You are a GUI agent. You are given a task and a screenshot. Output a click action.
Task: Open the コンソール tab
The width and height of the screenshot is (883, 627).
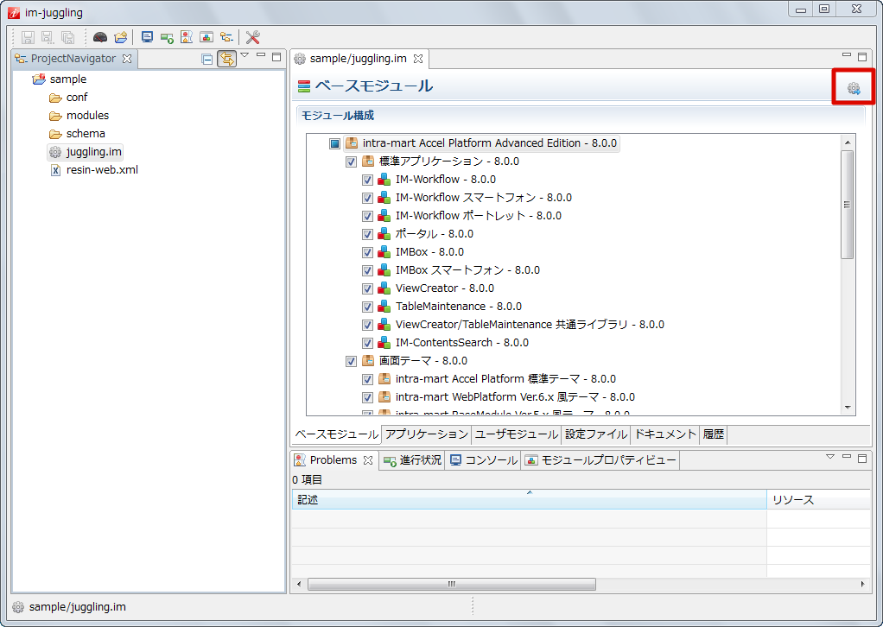point(483,460)
